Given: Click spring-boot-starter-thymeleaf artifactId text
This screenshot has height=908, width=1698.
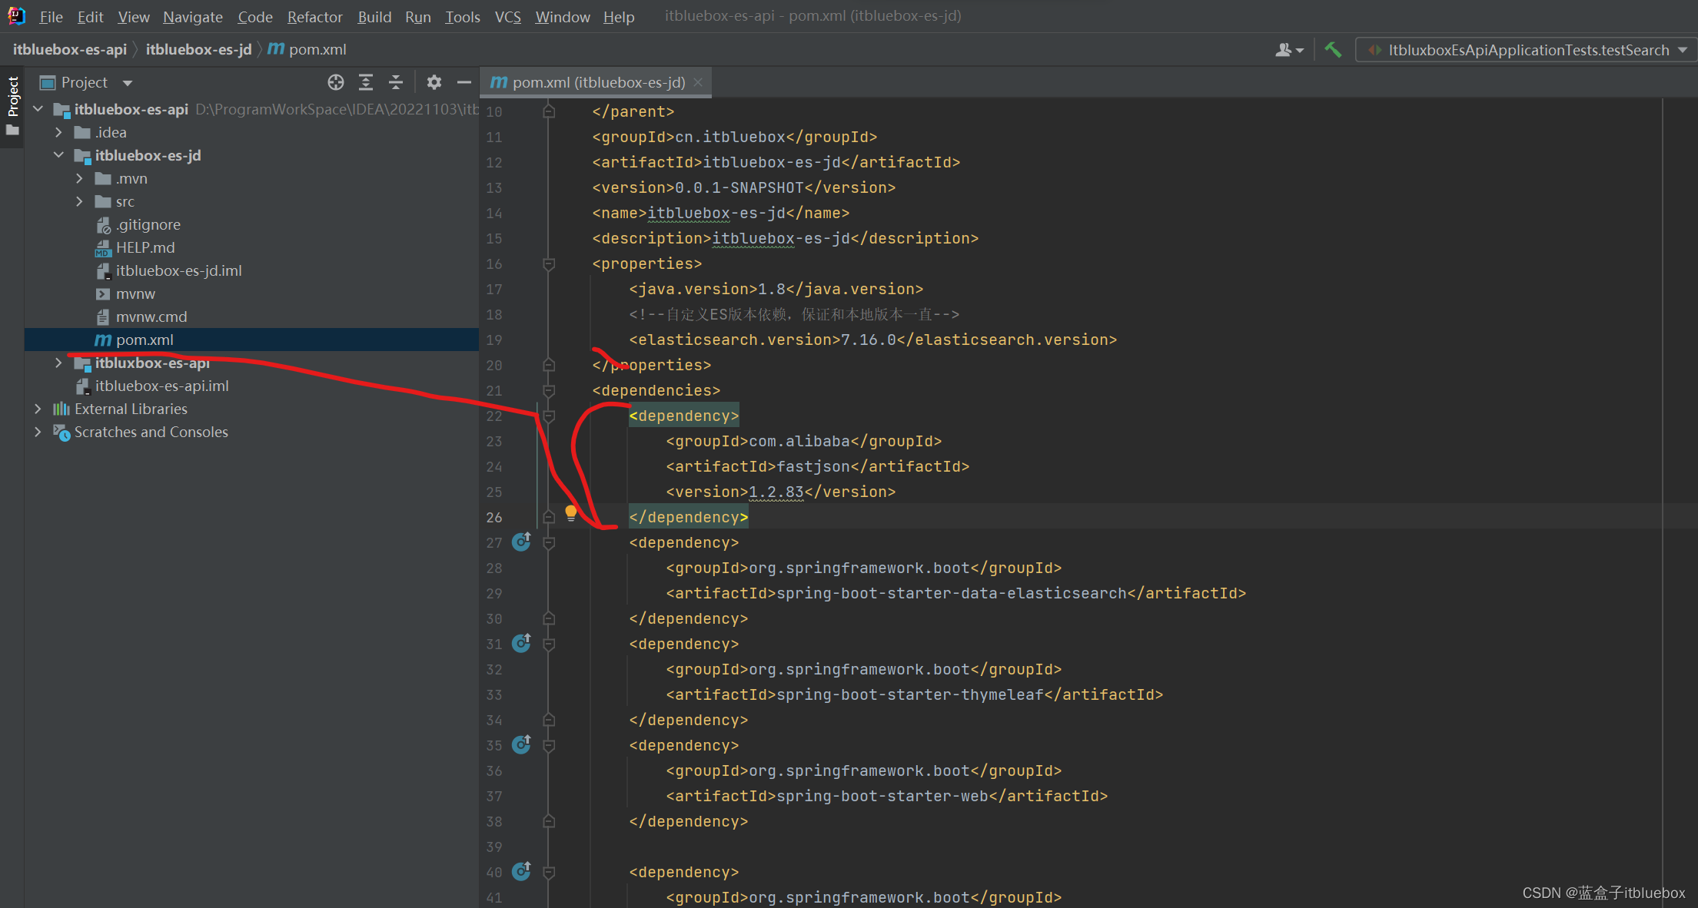Looking at the screenshot, I should click(x=910, y=694).
